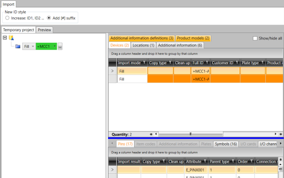Screen dimensions: 284x178
Task: Click the filter icon on Attribute column
Action: 205,161
